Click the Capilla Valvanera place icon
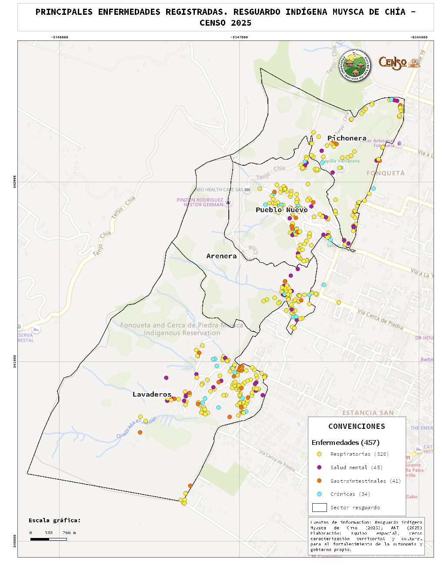 (342, 167)
